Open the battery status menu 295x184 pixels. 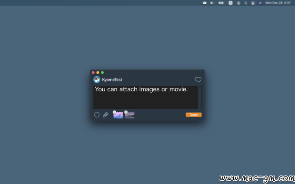click(x=221, y=3)
